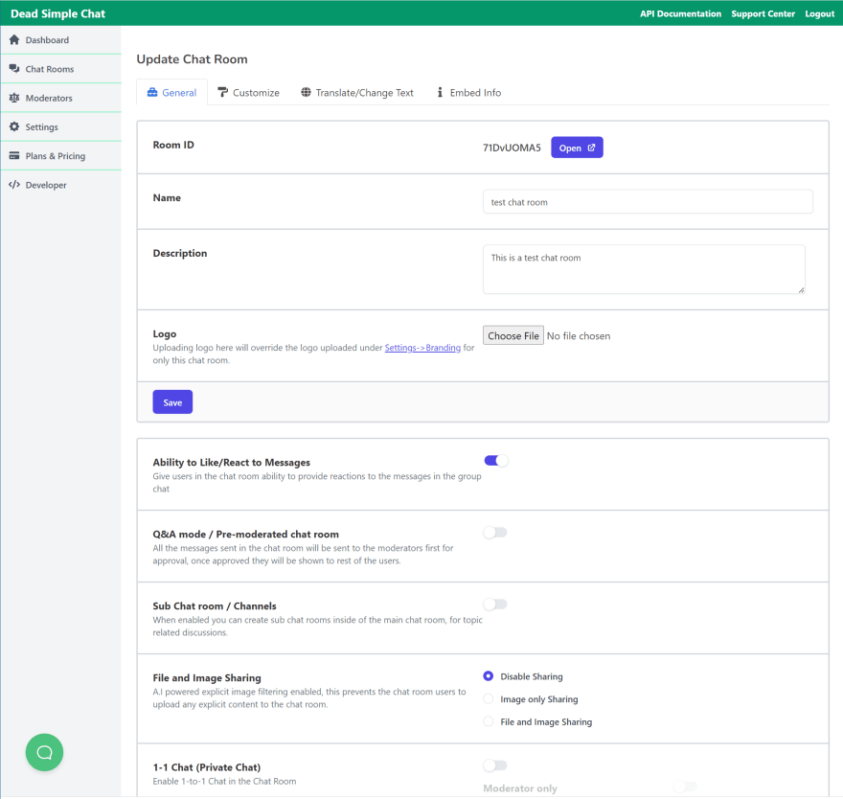Click the 'No file chosen' text
This screenshot has height=799, width=843.
coord(579,335)
